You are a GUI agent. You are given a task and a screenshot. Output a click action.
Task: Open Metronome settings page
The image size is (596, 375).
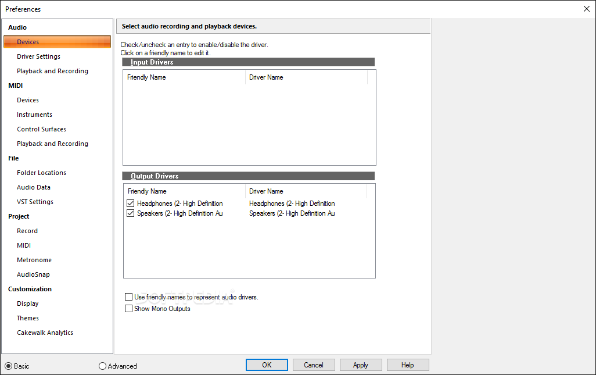click(x=34, y=260)
